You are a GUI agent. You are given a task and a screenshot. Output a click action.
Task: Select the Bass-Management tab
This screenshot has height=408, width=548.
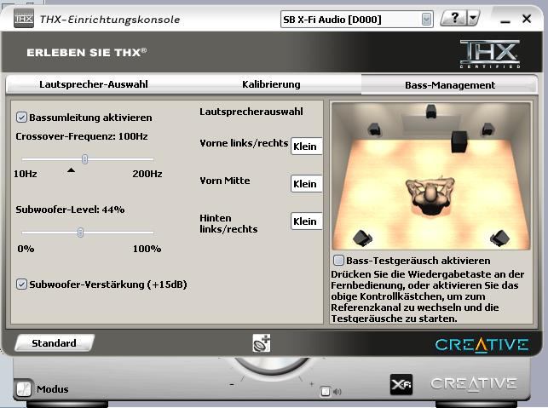tap(449, 85)
